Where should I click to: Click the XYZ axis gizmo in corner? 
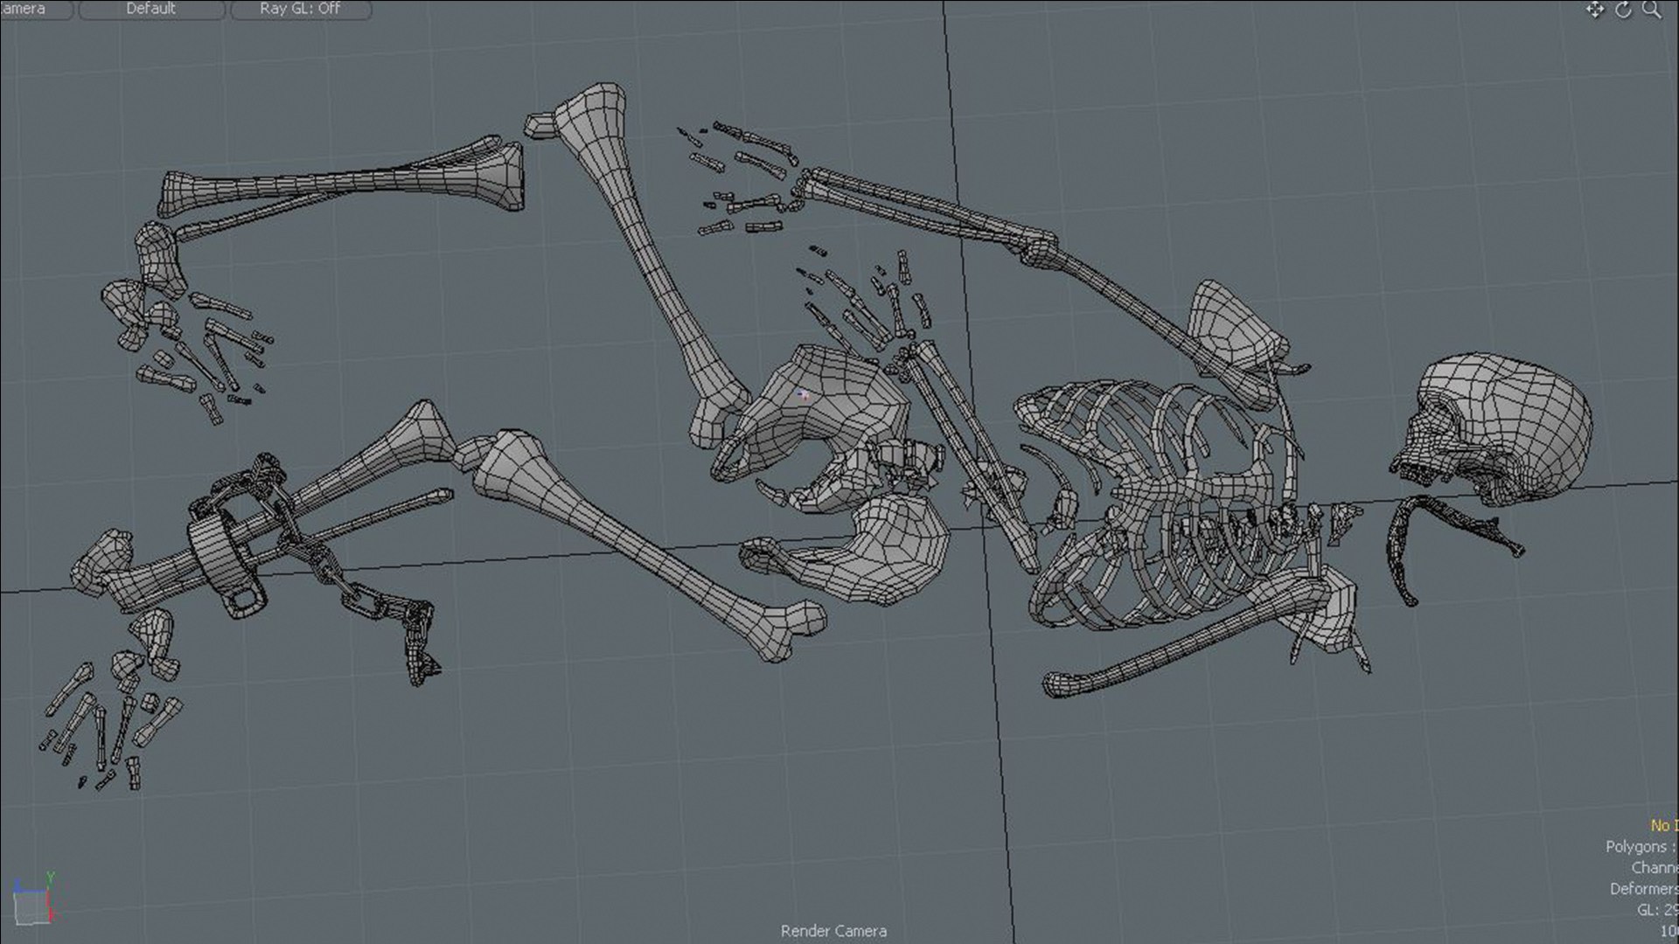(35, 898)
